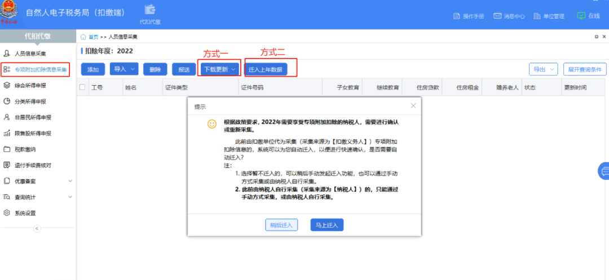Sort by the 姓名 column header
Viewport: 609px width, 280px height.
click(142, 88)
